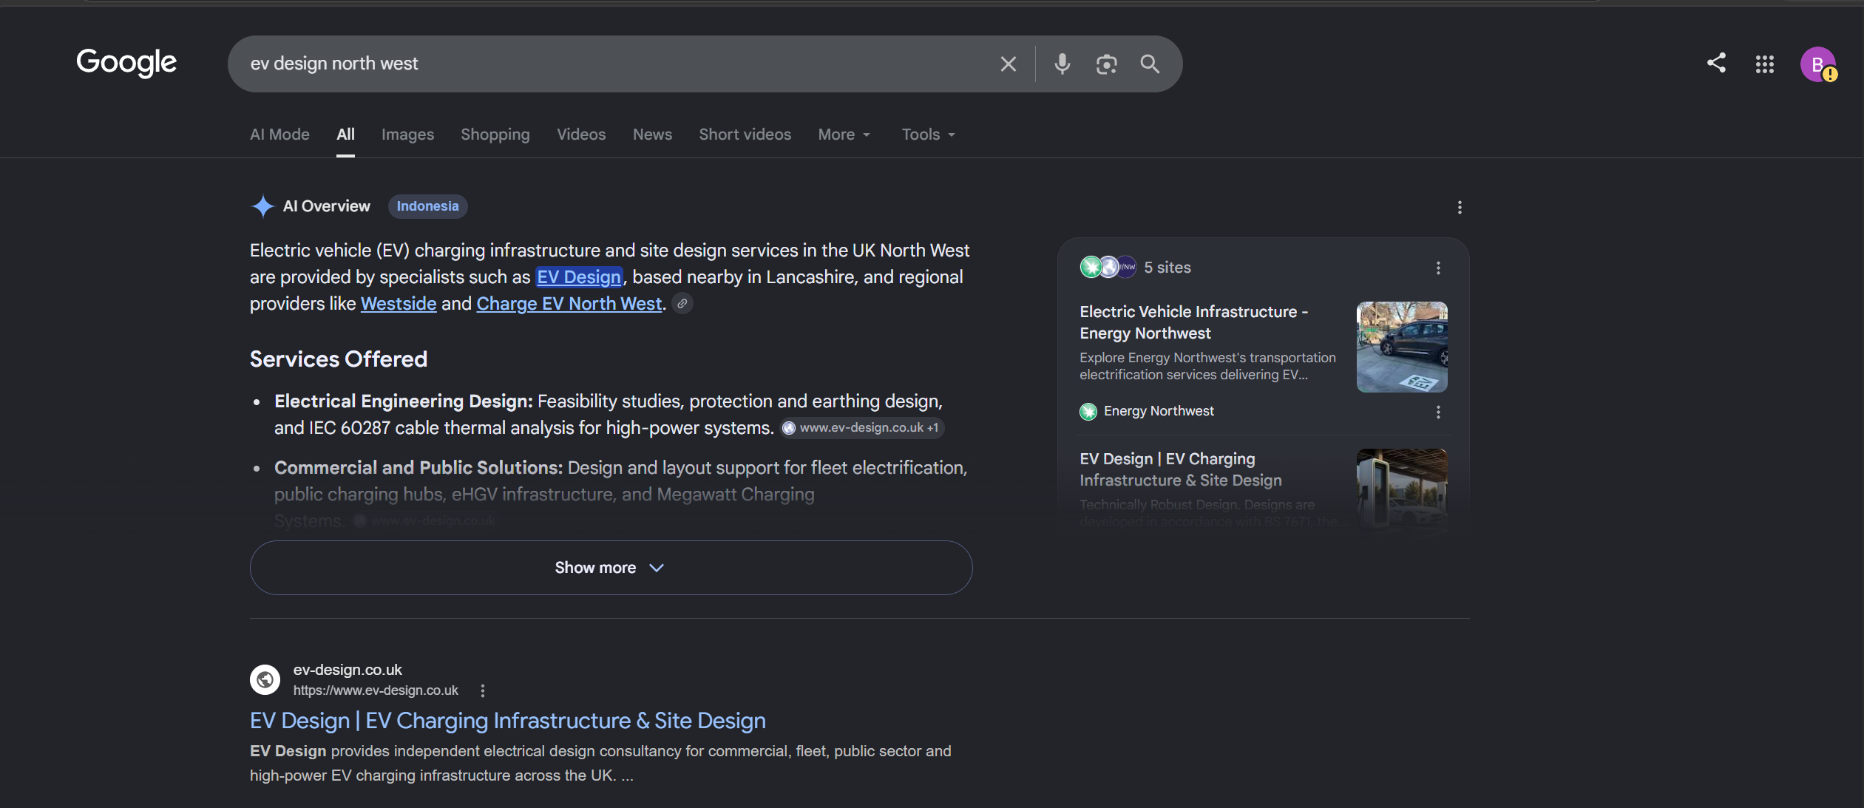
Task: Click the www.ev-design.co.uk +1 source chip
Action: pyautogui.click(x=862, y=428)
